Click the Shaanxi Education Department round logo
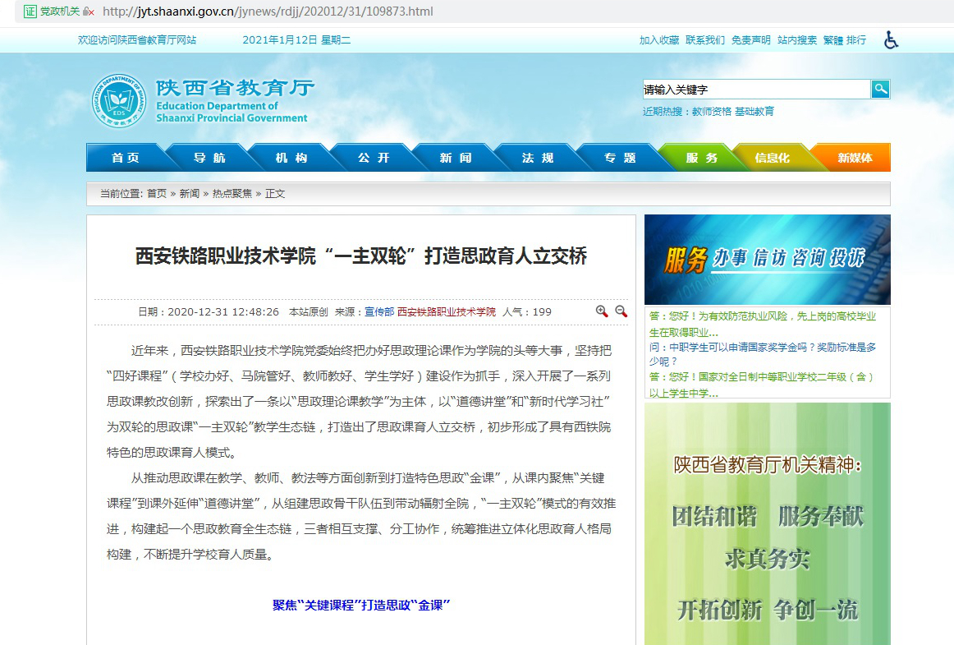Viewport: 954px width, 645px height. click(x=119, y=102)
